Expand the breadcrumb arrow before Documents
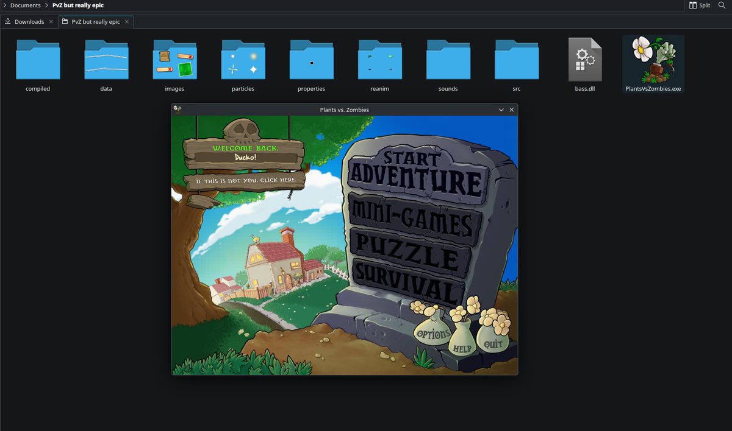 tap(5, 5)
